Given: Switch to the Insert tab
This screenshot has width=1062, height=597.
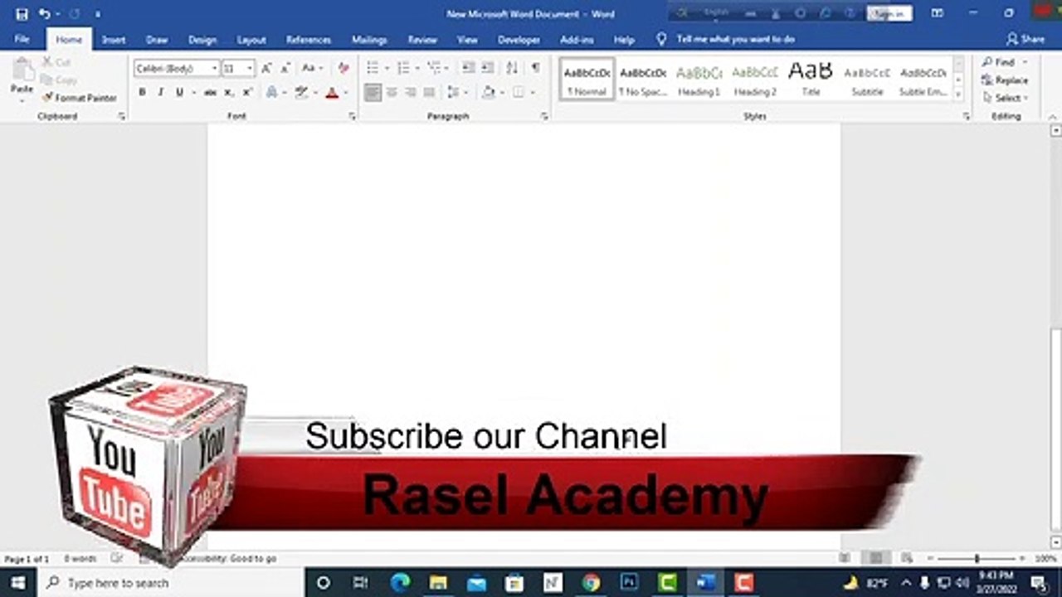Looking at the screenshot, I should [114, 39].
